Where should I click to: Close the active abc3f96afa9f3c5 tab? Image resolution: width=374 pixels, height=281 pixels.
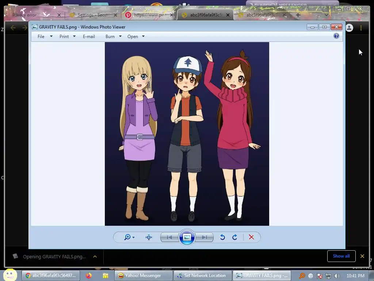(228, 15)
